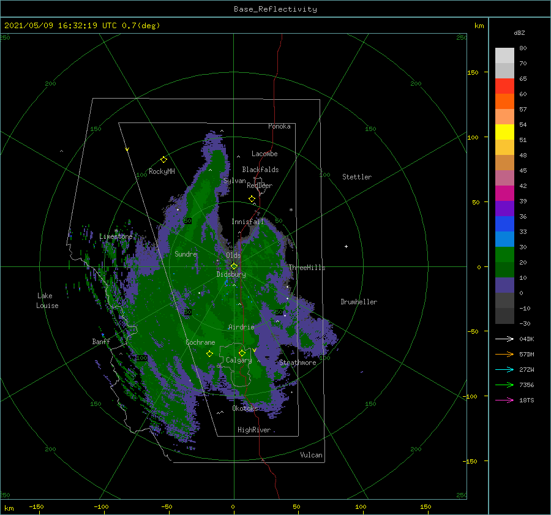Click the HighRiver city label
Screen dimensions: 551x515
point(254,430)
